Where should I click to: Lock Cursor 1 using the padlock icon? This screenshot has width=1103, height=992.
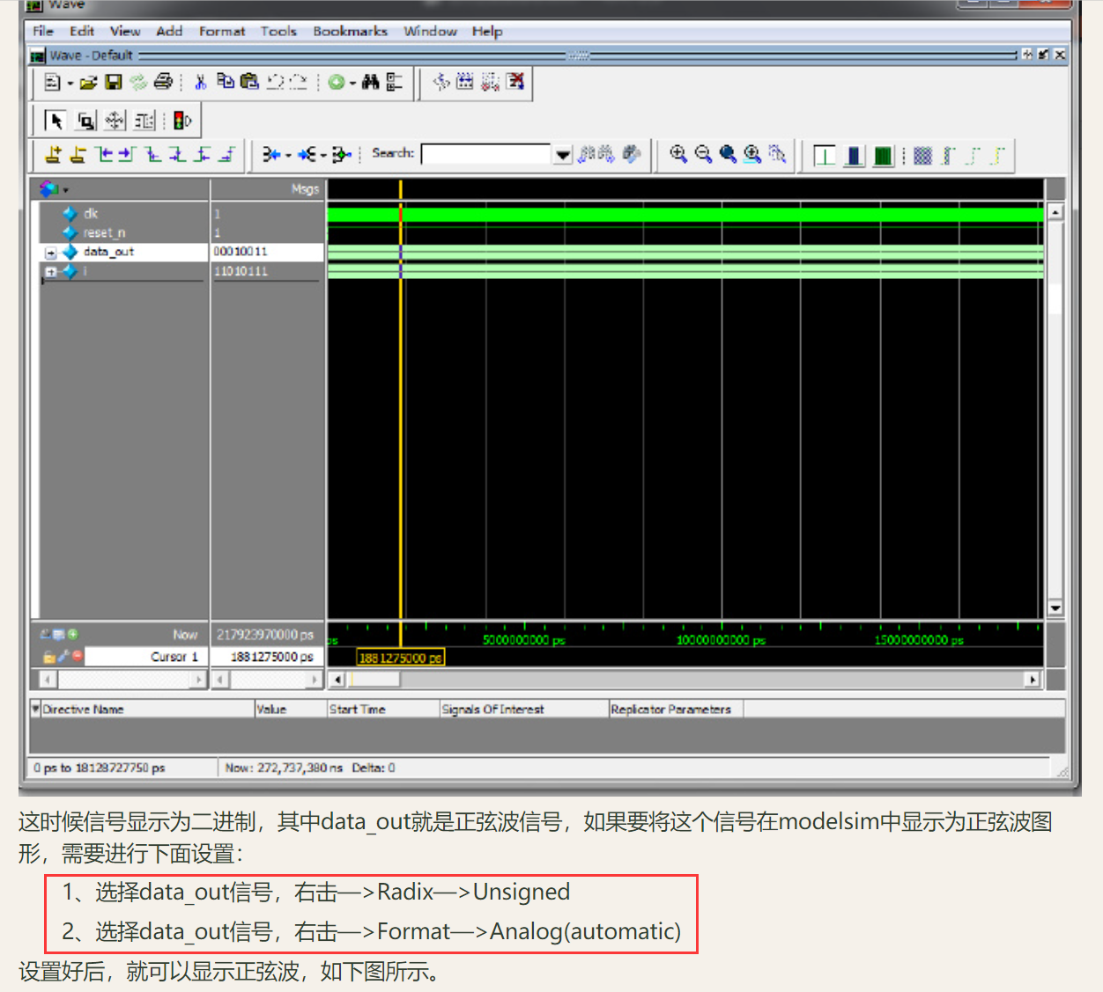click(x=49, y=656)
